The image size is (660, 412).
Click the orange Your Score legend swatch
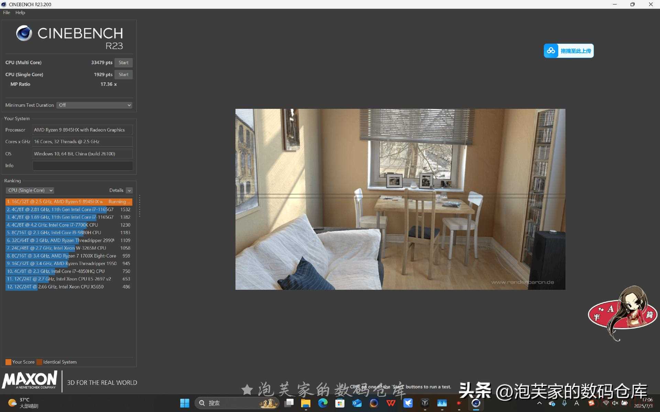[x=8, y=362]
